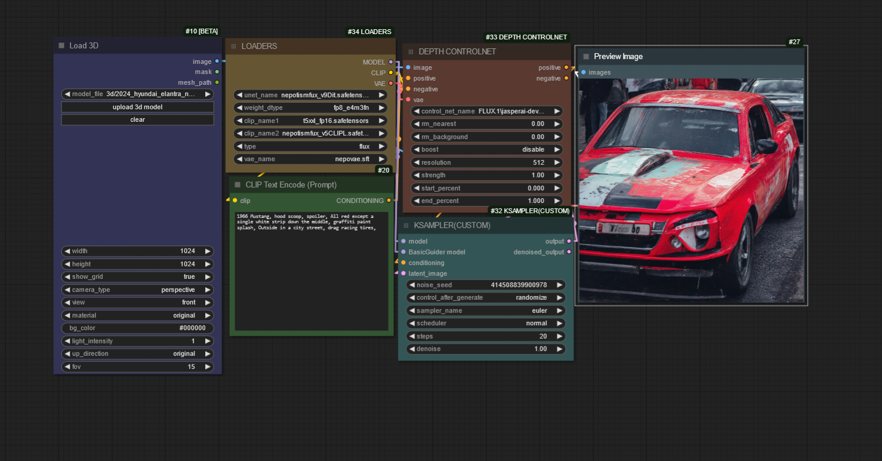
Task: Collapse the Load 3D node using its square icon
Action: (x=61, y=45)
